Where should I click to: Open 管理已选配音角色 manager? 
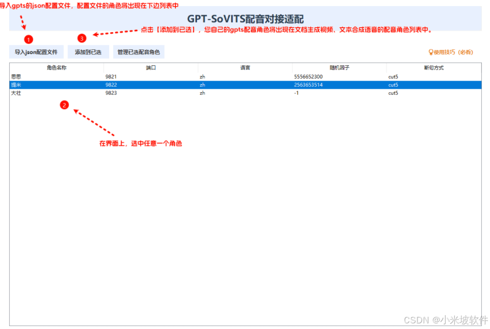point(139,52)
